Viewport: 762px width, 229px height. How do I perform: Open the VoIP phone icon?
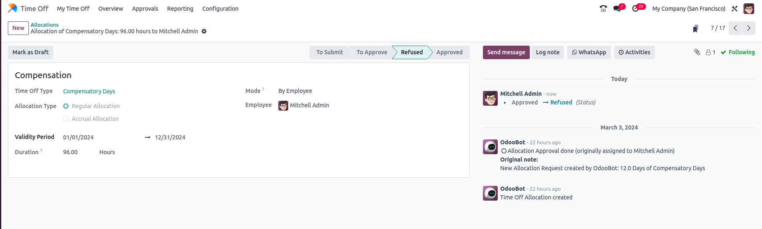(x=603, y=9)
